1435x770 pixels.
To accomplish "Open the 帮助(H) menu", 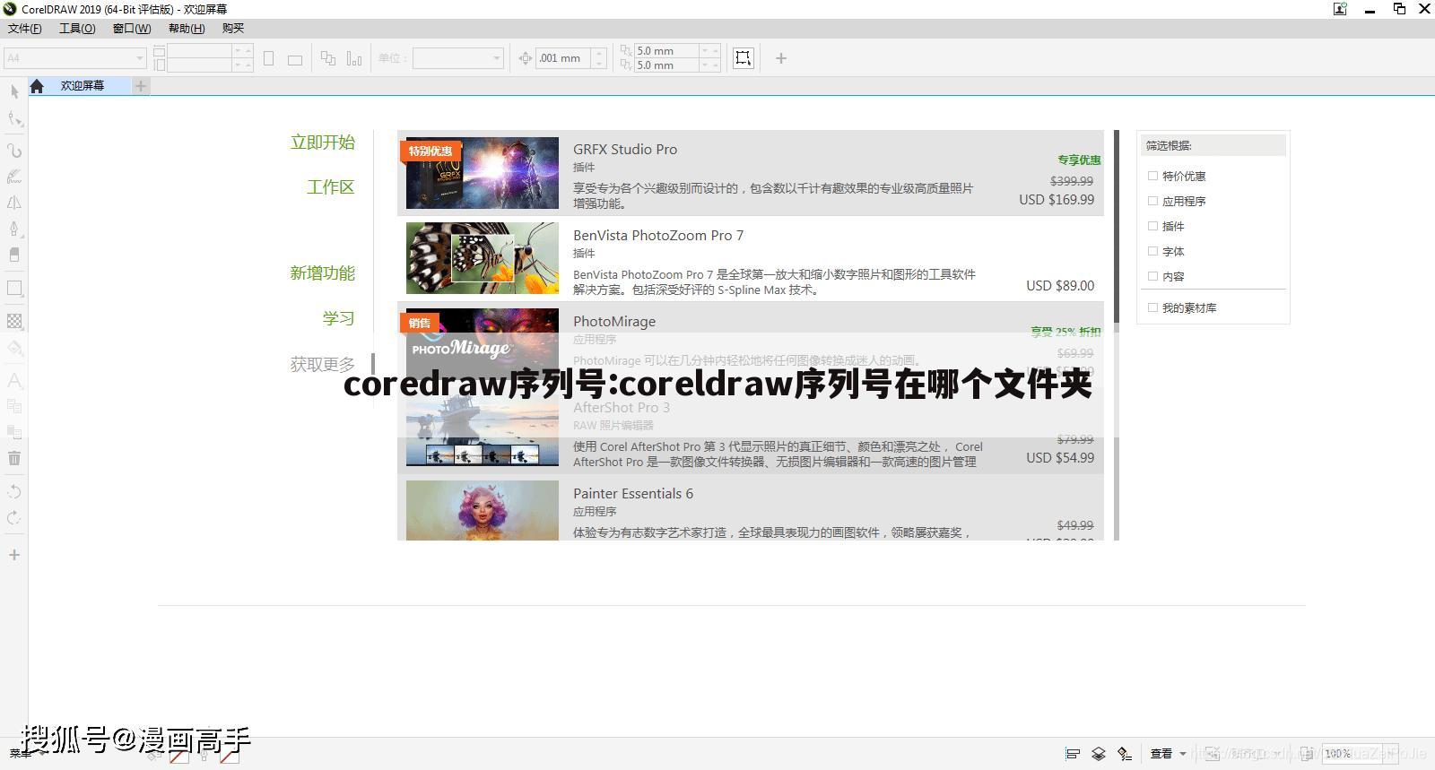I will pos(187,29).
